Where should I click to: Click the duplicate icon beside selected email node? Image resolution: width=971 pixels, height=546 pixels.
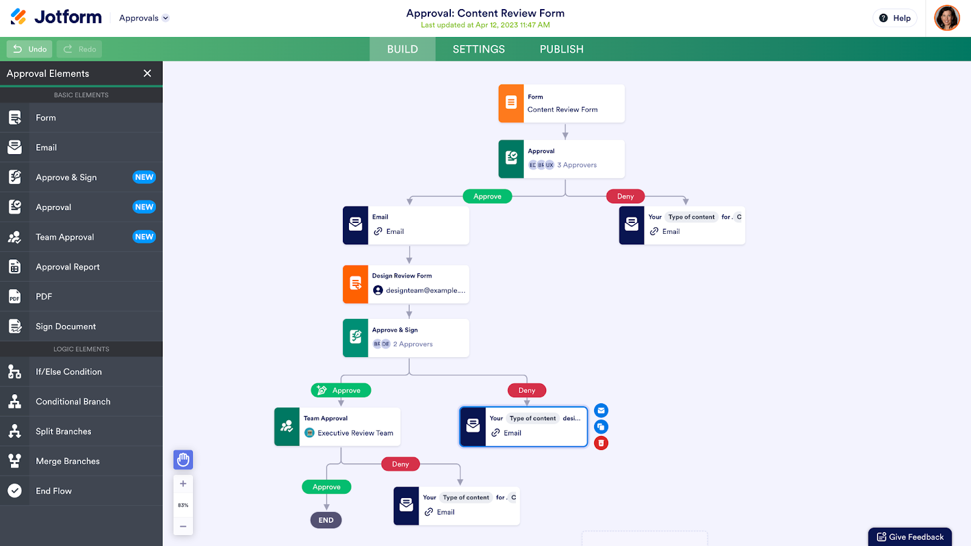point(601,427)
